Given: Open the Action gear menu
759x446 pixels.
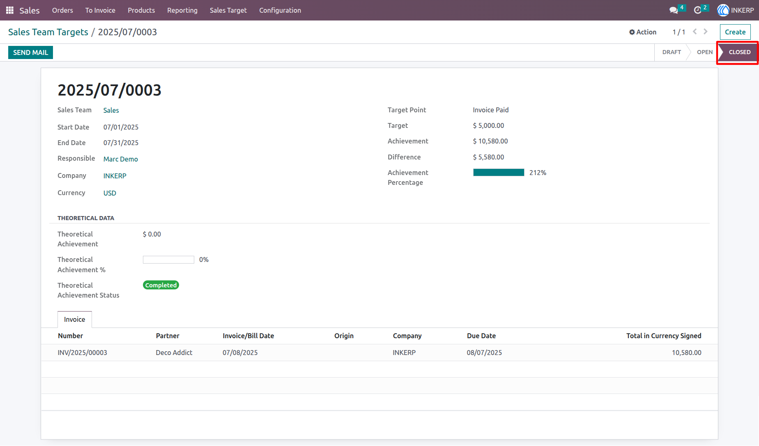Looking at the screenshot, I should tap(643, 32).
